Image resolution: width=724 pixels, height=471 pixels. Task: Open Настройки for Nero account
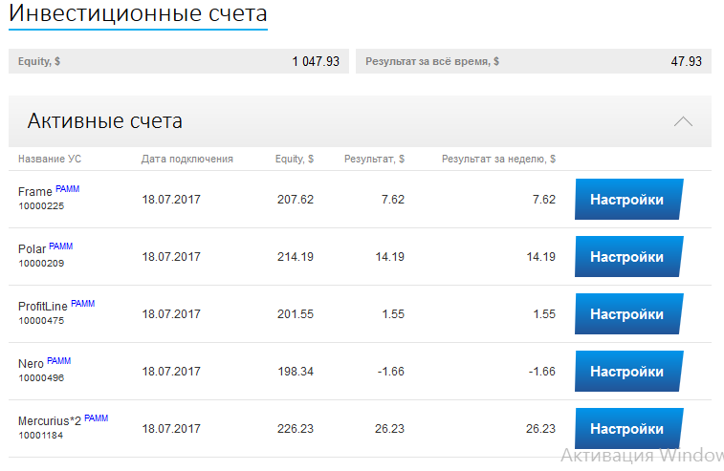[x=627, y=372]
